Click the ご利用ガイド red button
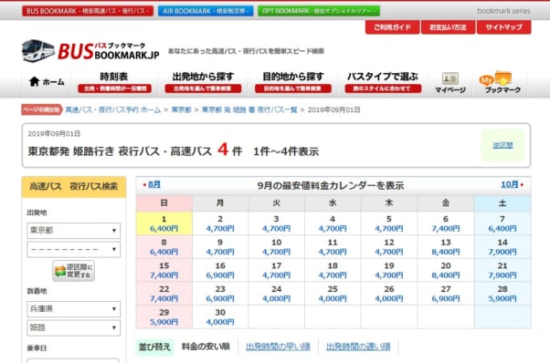Screen dimensions: 550x363 pyautogui.click(x=392, y=27)
